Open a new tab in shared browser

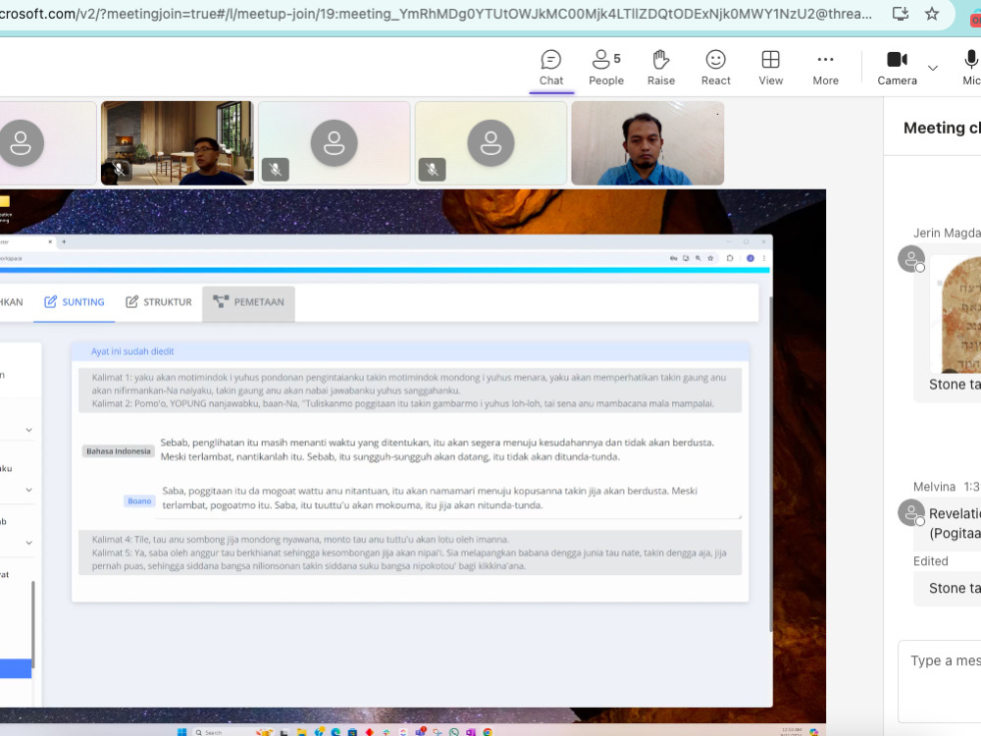[64, 241]
